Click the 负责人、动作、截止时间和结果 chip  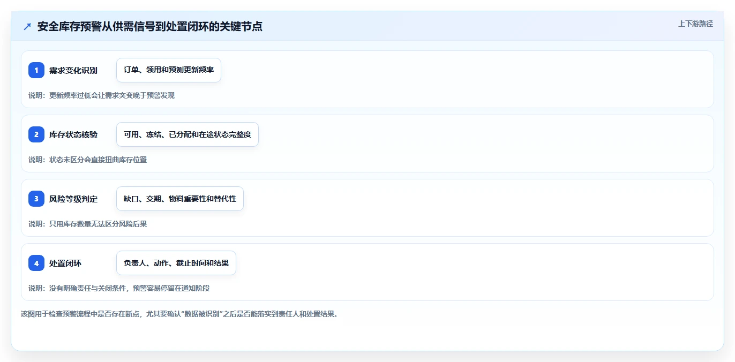pyautogui.click(x=176, y=263)
